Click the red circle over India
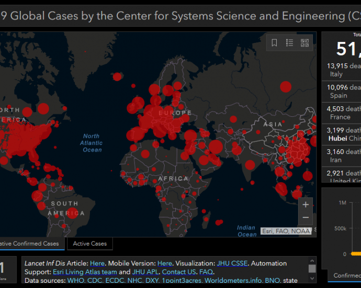This screenshot has height=288, width=361. tap(250, 165)
